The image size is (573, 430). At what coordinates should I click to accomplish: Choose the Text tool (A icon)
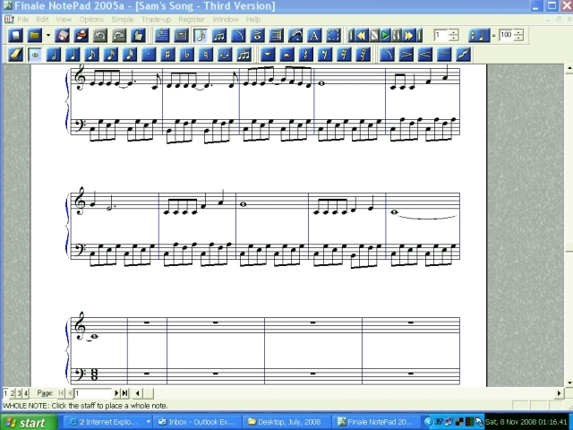[x=314, y=36]
